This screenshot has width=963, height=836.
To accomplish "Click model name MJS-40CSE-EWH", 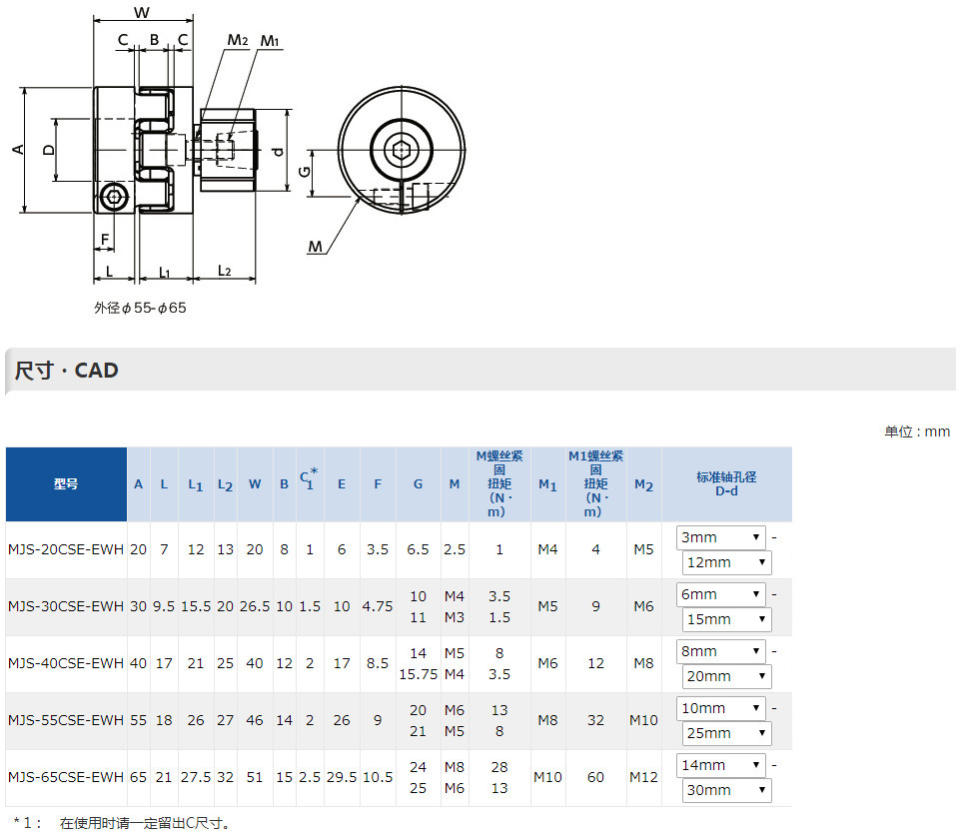I will [66, 663].
